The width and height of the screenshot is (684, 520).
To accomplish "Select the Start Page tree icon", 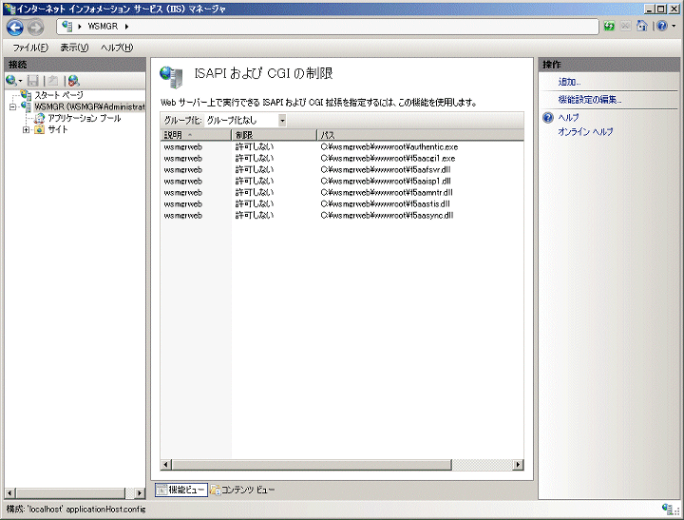I will [27, 95].
